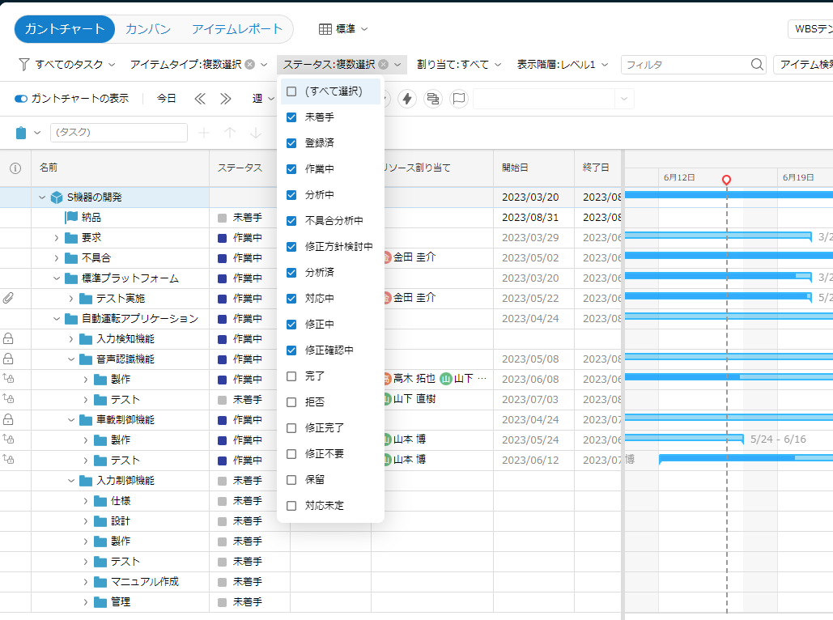
Task: Click the clipboard paste icon
Action: (22, 133)
